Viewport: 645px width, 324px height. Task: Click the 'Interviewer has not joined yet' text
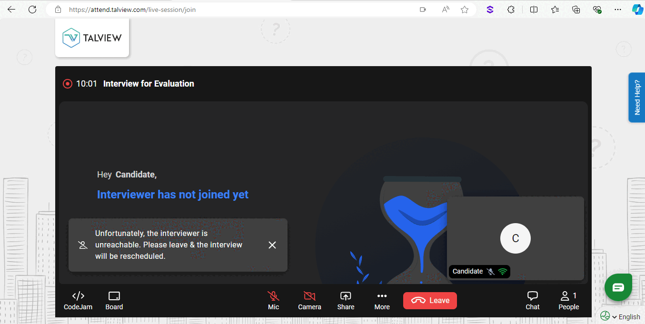173,195
